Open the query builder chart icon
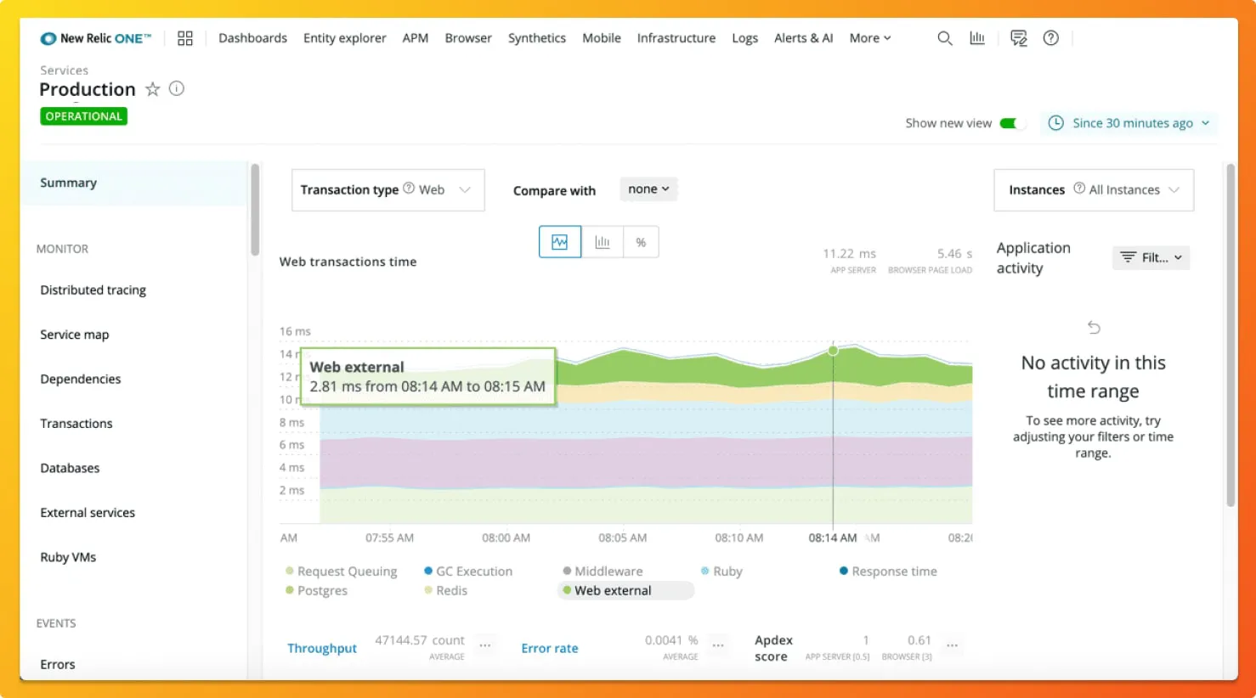Screen dimensions: 1256x698 pos(977,38)
